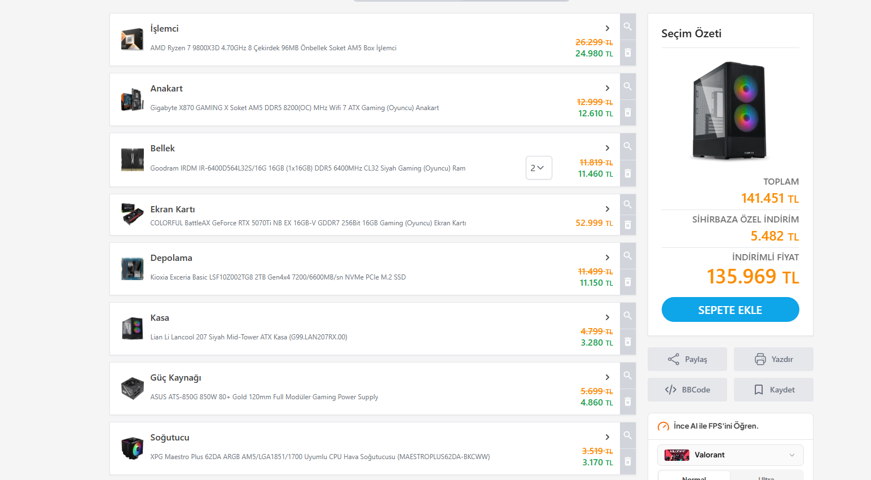Click the Ekran Kartı row search icon

tap(628, 204)
